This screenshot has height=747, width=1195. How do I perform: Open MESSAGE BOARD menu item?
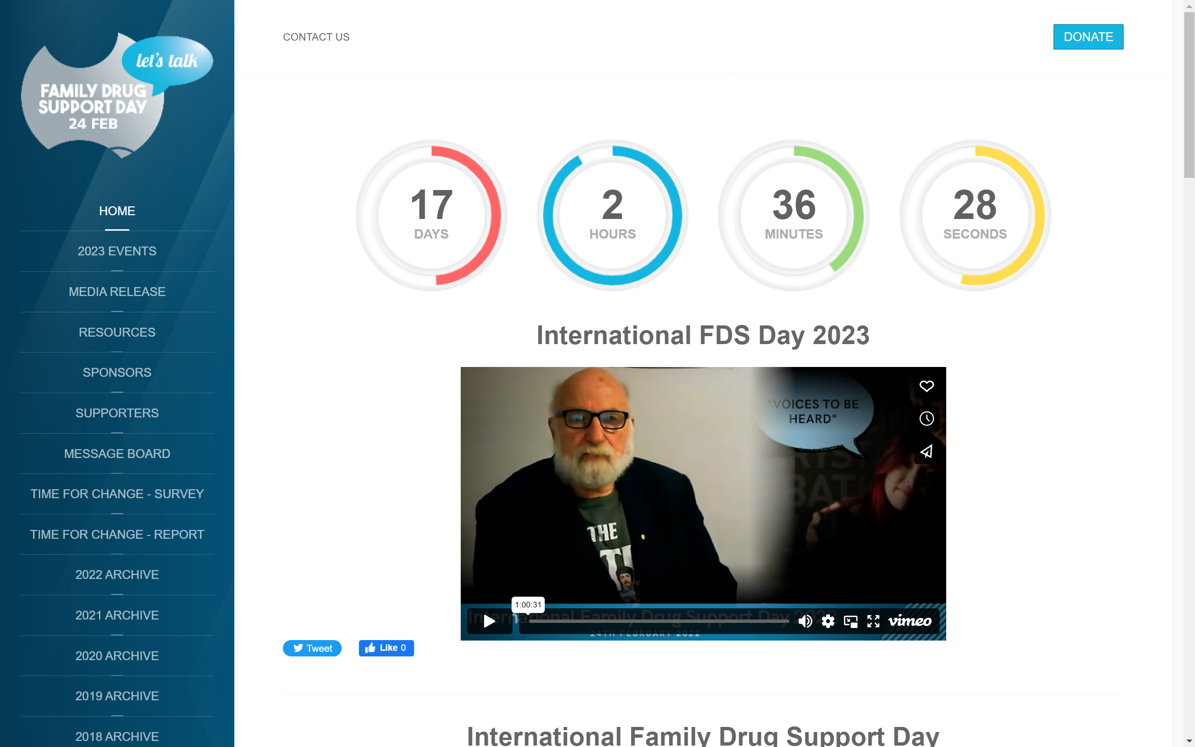tap(117, 453)
